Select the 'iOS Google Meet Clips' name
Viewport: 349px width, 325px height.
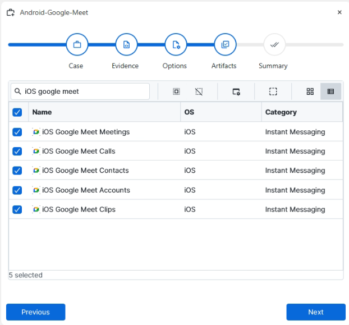tap(79, 209)
